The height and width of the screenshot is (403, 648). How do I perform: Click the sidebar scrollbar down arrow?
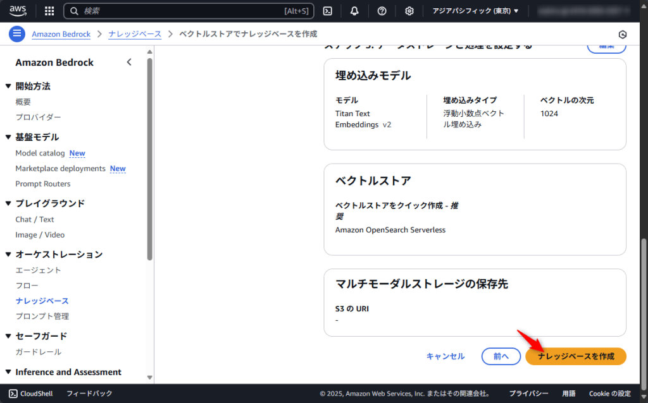149,378
